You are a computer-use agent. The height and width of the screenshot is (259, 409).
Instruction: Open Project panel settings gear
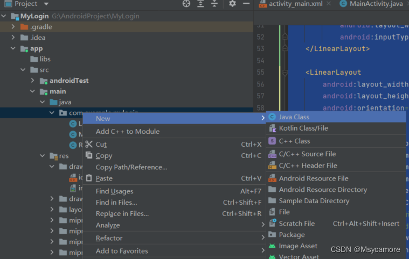232,4
